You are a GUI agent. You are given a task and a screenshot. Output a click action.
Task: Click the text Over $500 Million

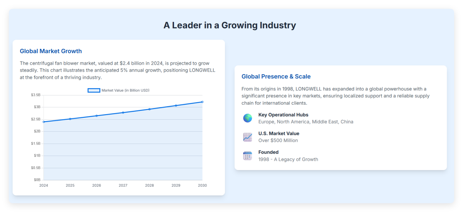pyautogui.click(x=278, y=140)
